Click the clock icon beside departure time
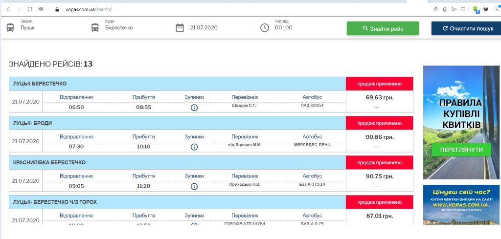This screenshot has width=501, height=239. click(x=265, y=28)
